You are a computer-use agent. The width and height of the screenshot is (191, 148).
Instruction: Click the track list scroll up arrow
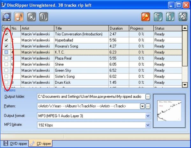185,28
